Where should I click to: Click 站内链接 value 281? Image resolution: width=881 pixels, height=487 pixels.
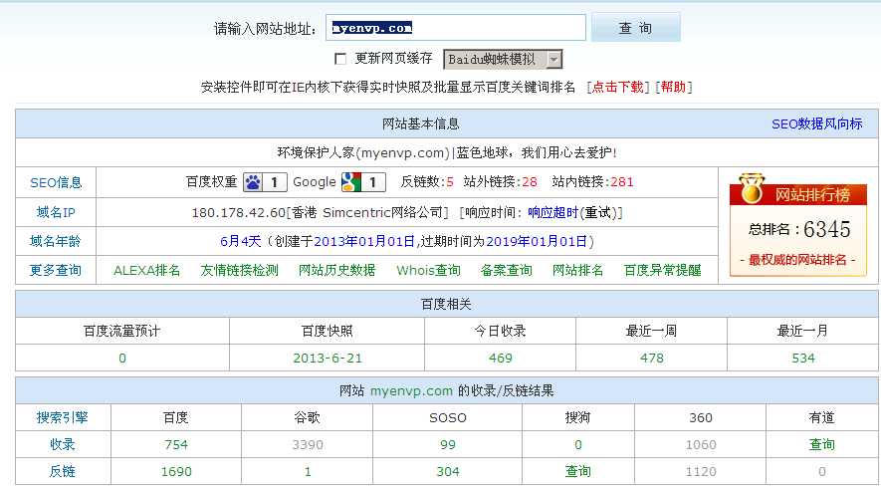pos(622,182)
